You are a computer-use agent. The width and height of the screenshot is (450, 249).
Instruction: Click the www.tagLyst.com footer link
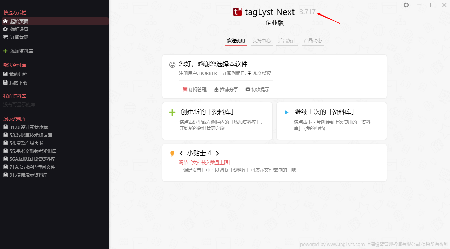pyautogui.click(x=346, y=244)
